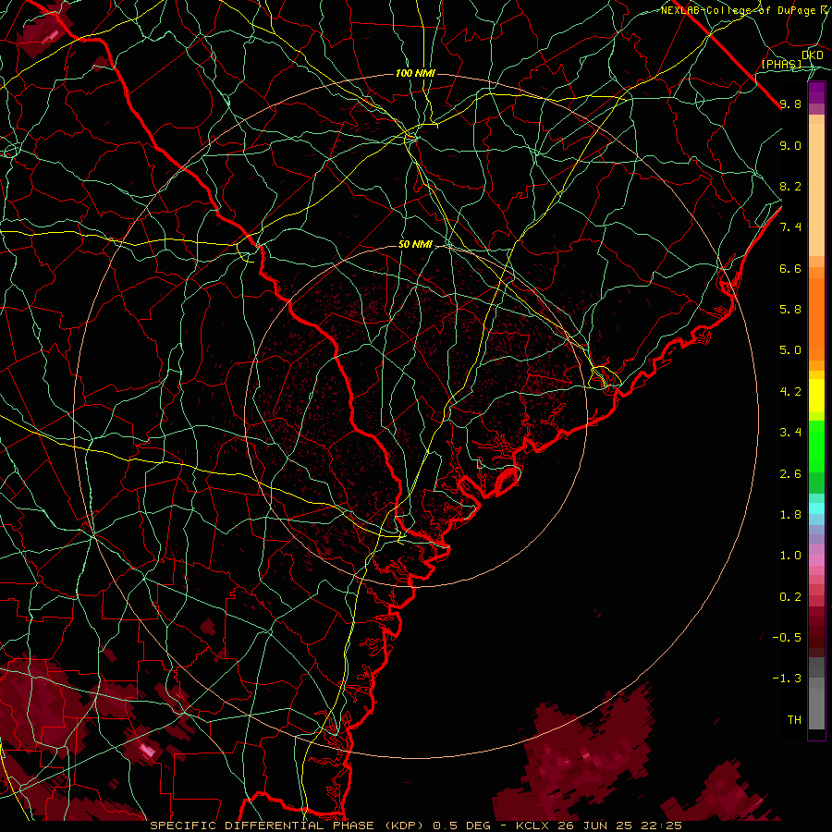Click the 9.8 value on KDP scale

click(790, 104)
